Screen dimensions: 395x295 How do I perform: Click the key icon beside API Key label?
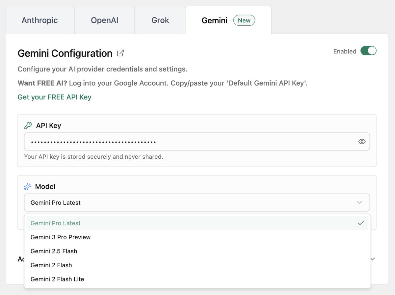[28, 125]
